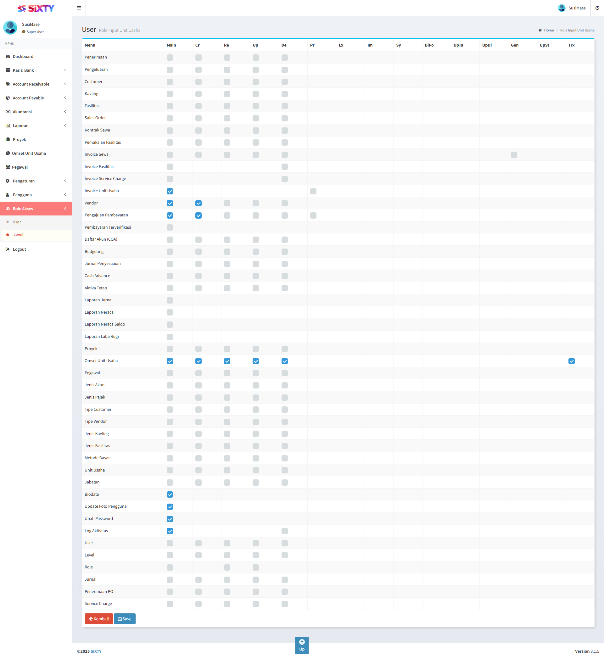Image resolution: width=604 pixels, height=659 pixels.
Task: Click the hamburger sidebar toggle icon
Action: (79, 8)
